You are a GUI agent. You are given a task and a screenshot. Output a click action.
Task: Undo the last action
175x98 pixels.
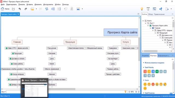(20, 9)
